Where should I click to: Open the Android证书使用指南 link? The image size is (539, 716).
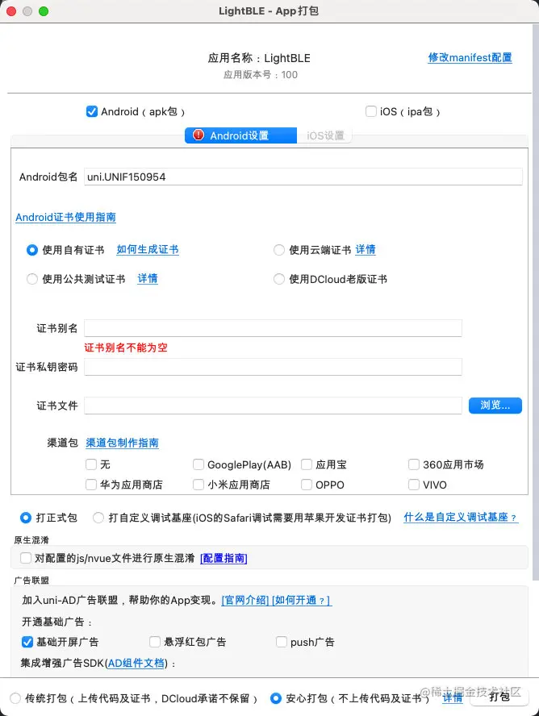coord(65,218)
